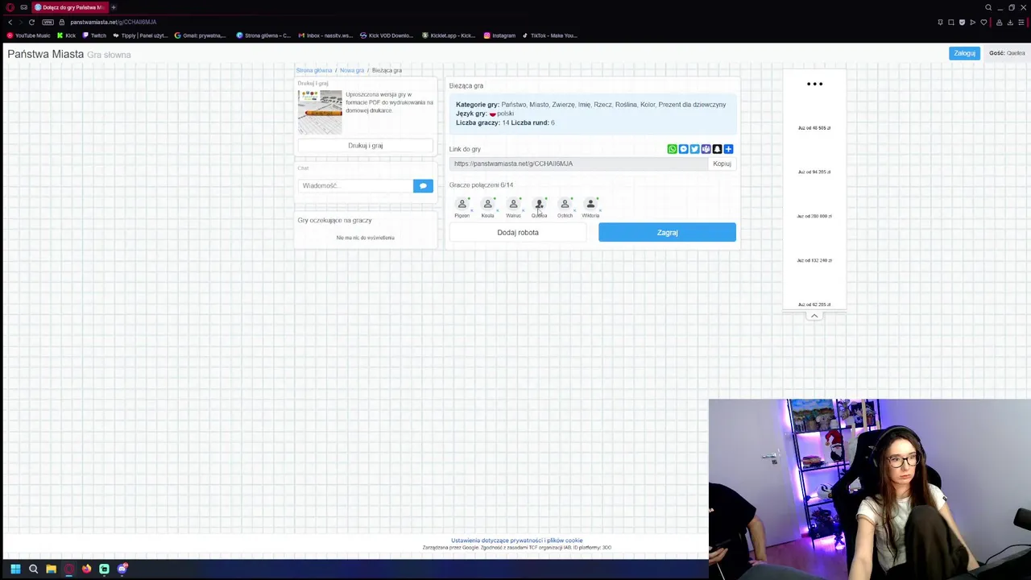Open the cookie privacy settings link

[516, 541]
